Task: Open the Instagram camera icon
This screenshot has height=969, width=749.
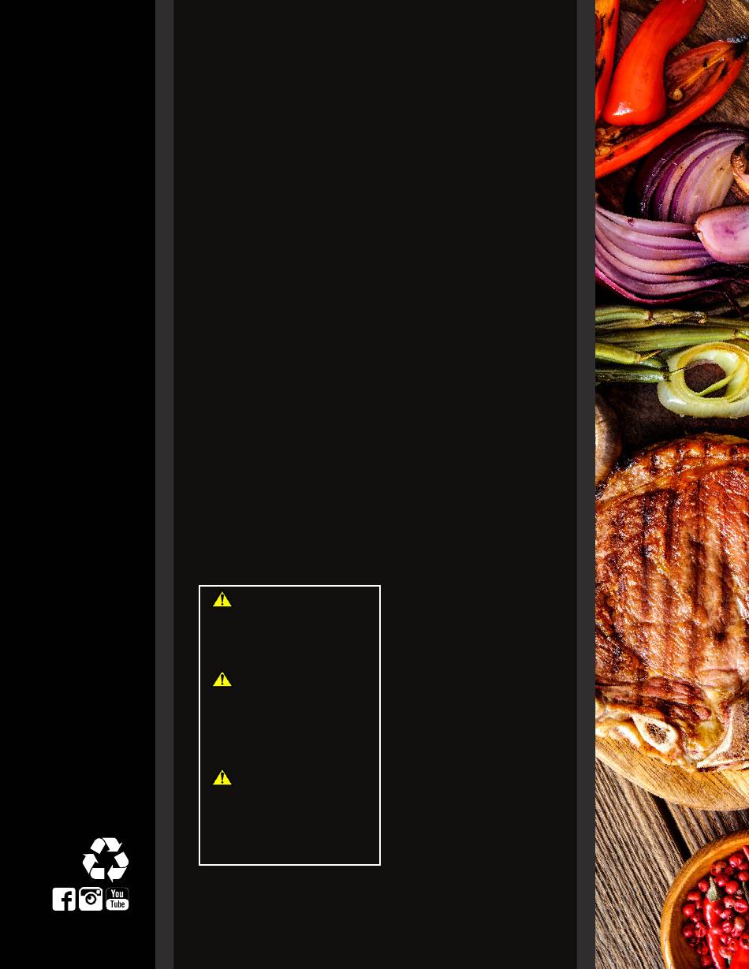Action: (91, 899)
